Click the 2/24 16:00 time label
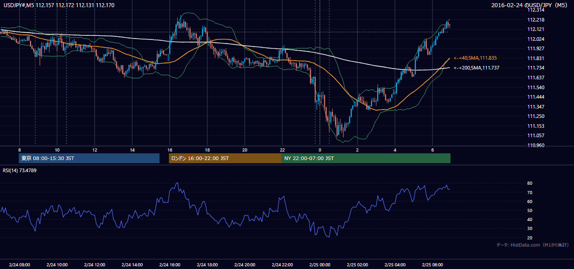 169,265
